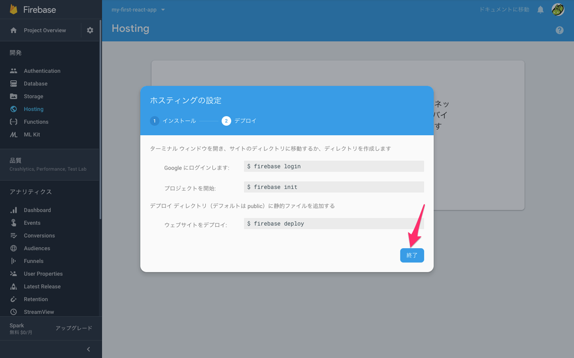
Task: Click the firebase init command box
Action: [334, 187]
